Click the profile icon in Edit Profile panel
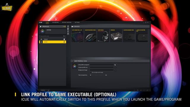190x107 pixels. click(75, 66)
